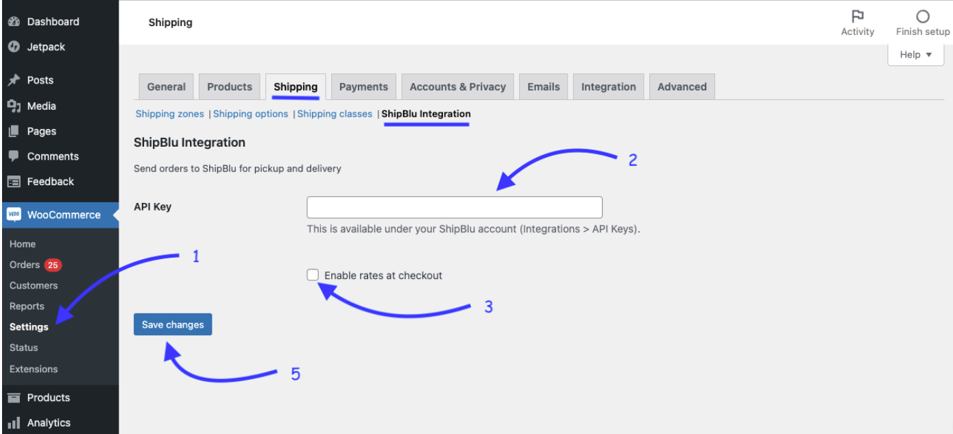Click the Jetpack lightning icon
953x434 pixels.
pyautogui.click(x=14, y=47)
